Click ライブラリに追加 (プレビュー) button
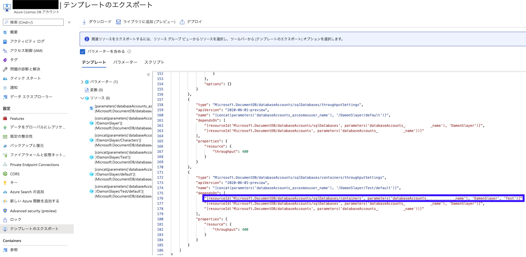This screenshot has width=526, height=257. 146,22
